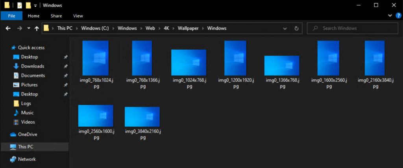403x168 pixels.
Task: Select Web in the breadcrumb path
Action: point(150,28)
